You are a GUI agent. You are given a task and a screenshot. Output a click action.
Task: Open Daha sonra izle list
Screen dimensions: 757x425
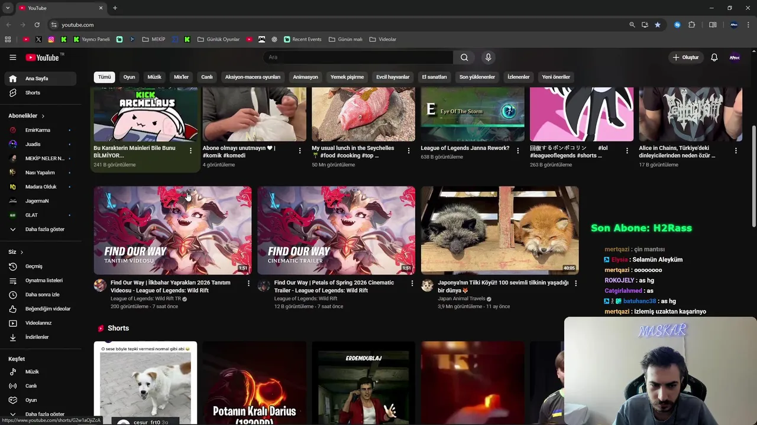tap(40, 295)
